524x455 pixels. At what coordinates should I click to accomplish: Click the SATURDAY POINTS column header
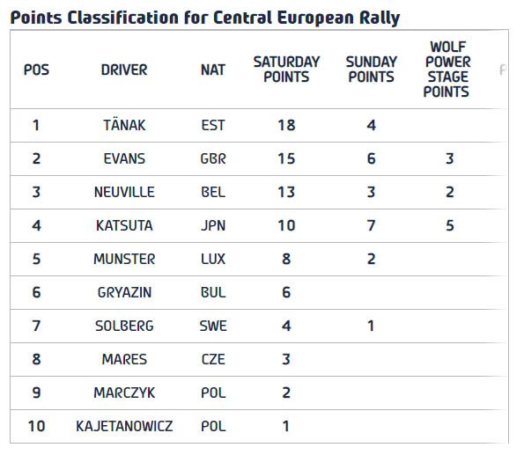tap(286, 70)
